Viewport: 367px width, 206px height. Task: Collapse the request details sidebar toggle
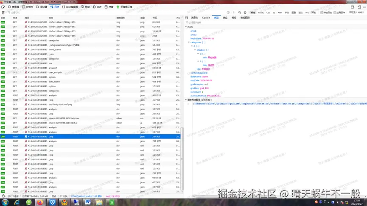click(186, 18)
